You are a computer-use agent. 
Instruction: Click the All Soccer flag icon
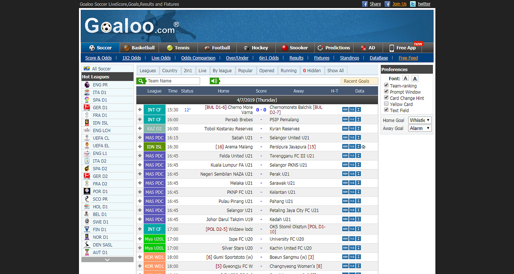[x=87, y=68]
